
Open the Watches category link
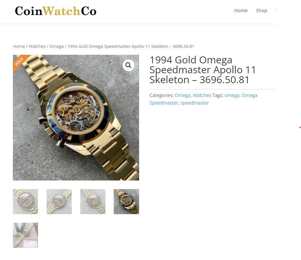click(x=202, y=95)
